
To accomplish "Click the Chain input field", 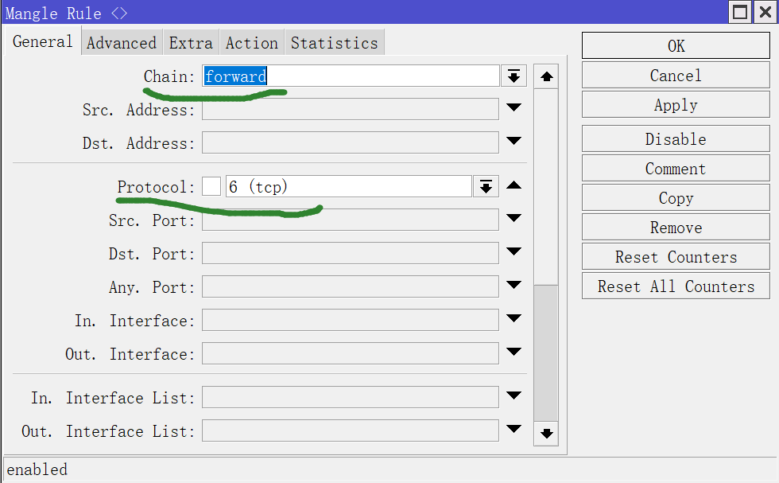I will click(350, 76).
